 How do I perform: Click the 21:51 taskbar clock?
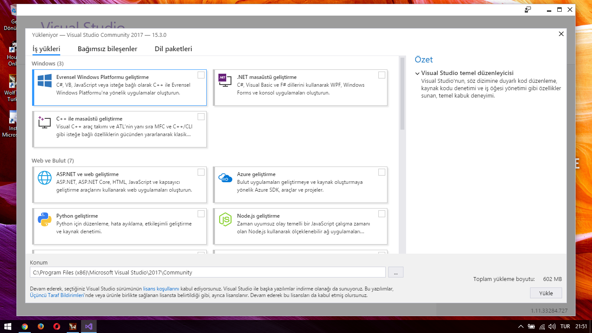click(x=581, y=326)
